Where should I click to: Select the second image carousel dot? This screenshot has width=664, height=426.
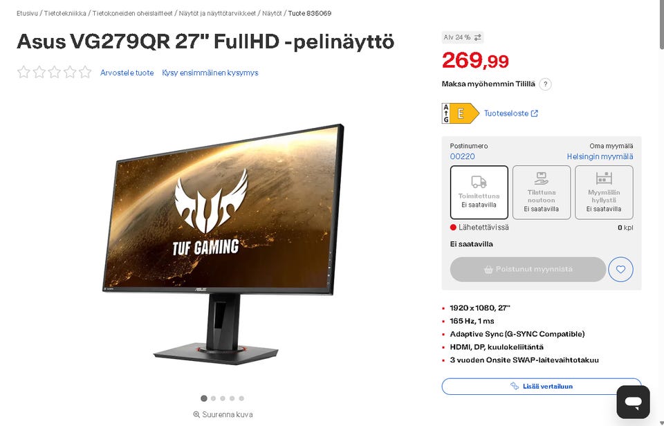click(214, 398)
